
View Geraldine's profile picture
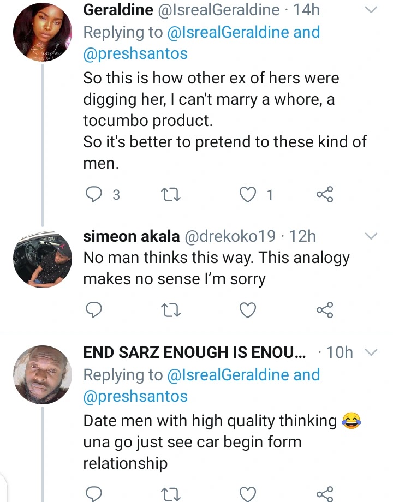tap(42, 32)
